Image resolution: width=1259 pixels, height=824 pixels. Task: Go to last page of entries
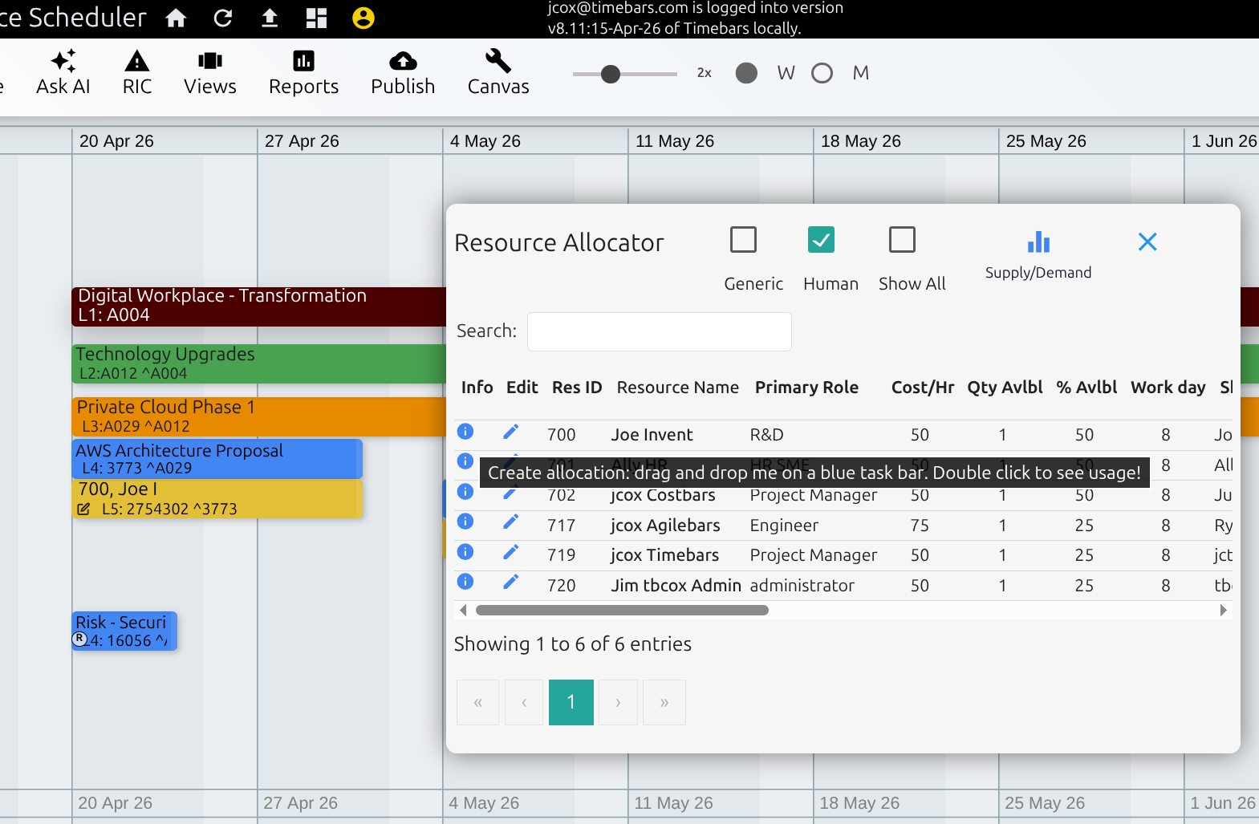click(664, 703)
